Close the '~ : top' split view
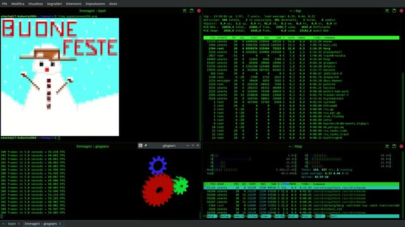Viewport: 405px width, 227px height. click(401, 11)
